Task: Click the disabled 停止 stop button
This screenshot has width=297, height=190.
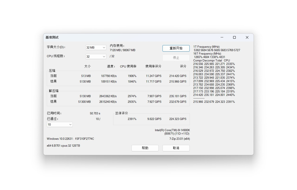Action: point(176,58)
